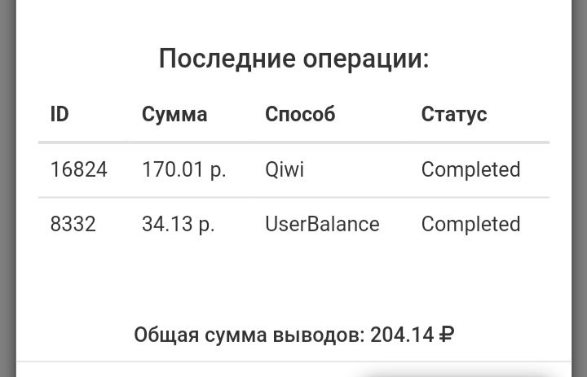Click the separator between the two operation rows
Screen dimensions: 587x377
[293, 197]
